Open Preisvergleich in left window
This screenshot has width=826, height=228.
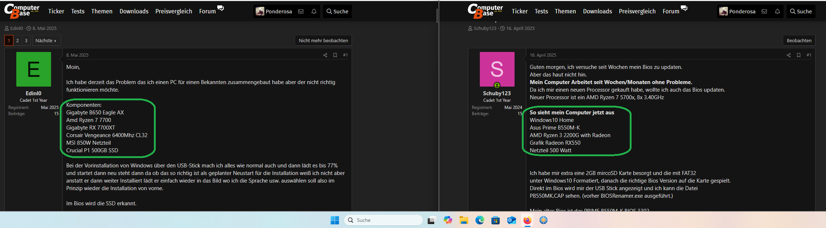[174, 12]
